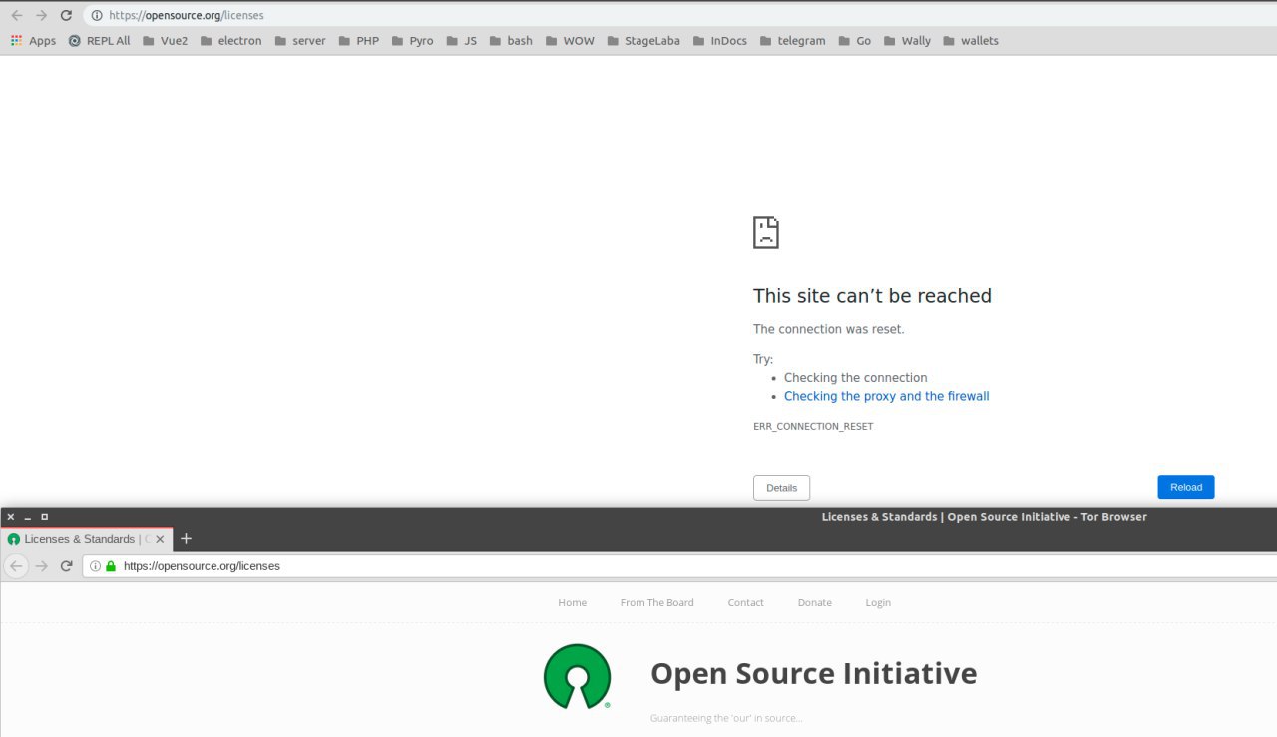Click the Open Source Initiative site title
The width and height of the screenshot is (1277, 737).
(813, 673)
